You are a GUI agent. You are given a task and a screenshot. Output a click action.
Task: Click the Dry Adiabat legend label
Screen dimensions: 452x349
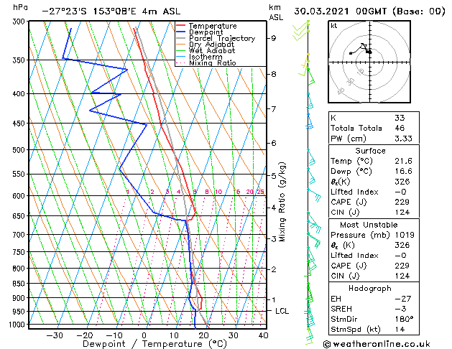coord(211,45)
